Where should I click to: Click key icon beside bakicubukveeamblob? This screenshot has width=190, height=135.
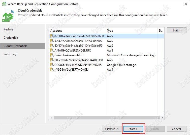(x=52, y=55)
